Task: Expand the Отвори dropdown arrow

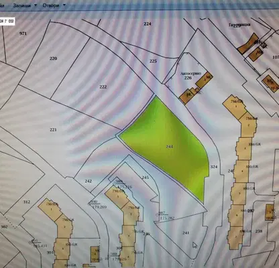Action: point(64,5)
